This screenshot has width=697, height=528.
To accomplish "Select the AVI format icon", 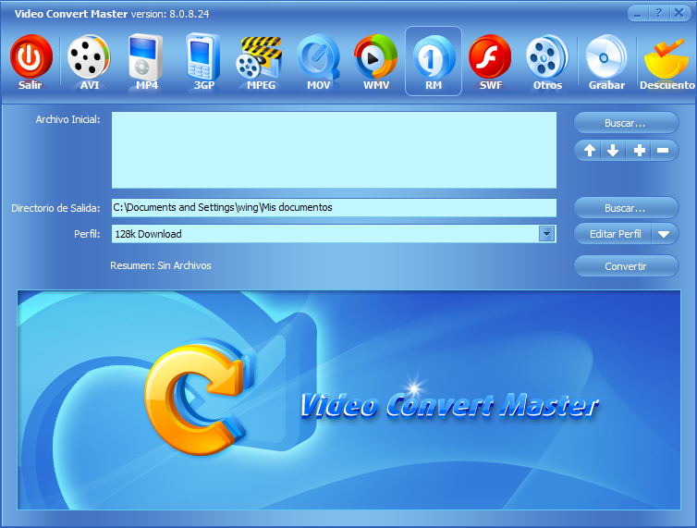I will pyautogui.click(x=89, y=58).
